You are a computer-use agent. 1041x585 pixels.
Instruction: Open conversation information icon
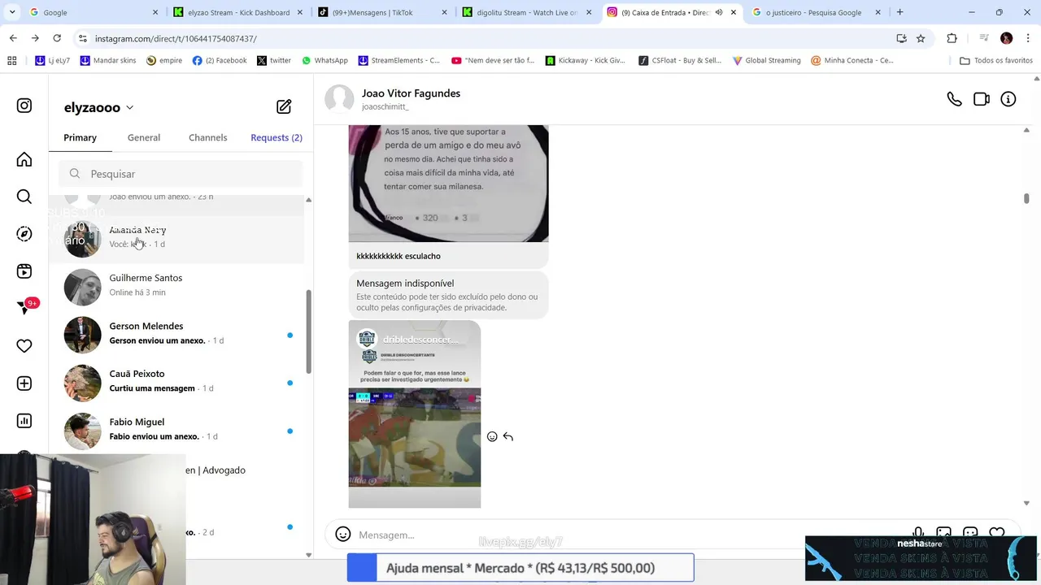tap(1008, 99)
